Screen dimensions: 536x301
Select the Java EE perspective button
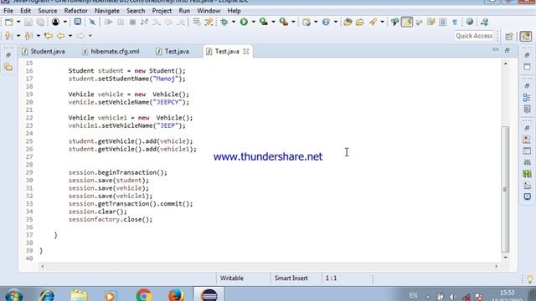point(526,36)
